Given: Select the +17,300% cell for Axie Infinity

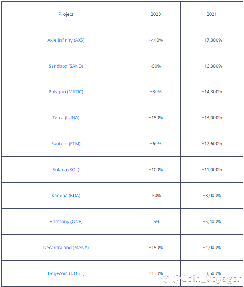Looking at the screenshot, I should coord(212,40).
